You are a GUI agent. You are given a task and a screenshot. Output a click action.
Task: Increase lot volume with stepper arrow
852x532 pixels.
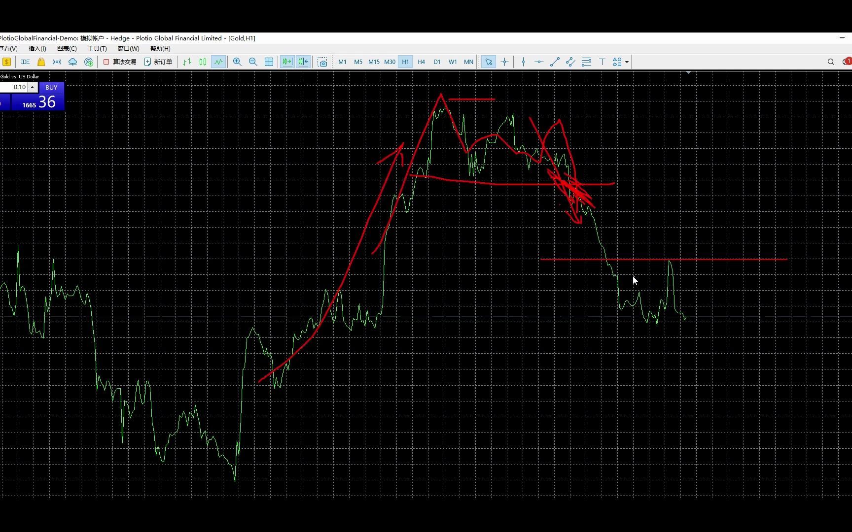(x=33, y=87)
